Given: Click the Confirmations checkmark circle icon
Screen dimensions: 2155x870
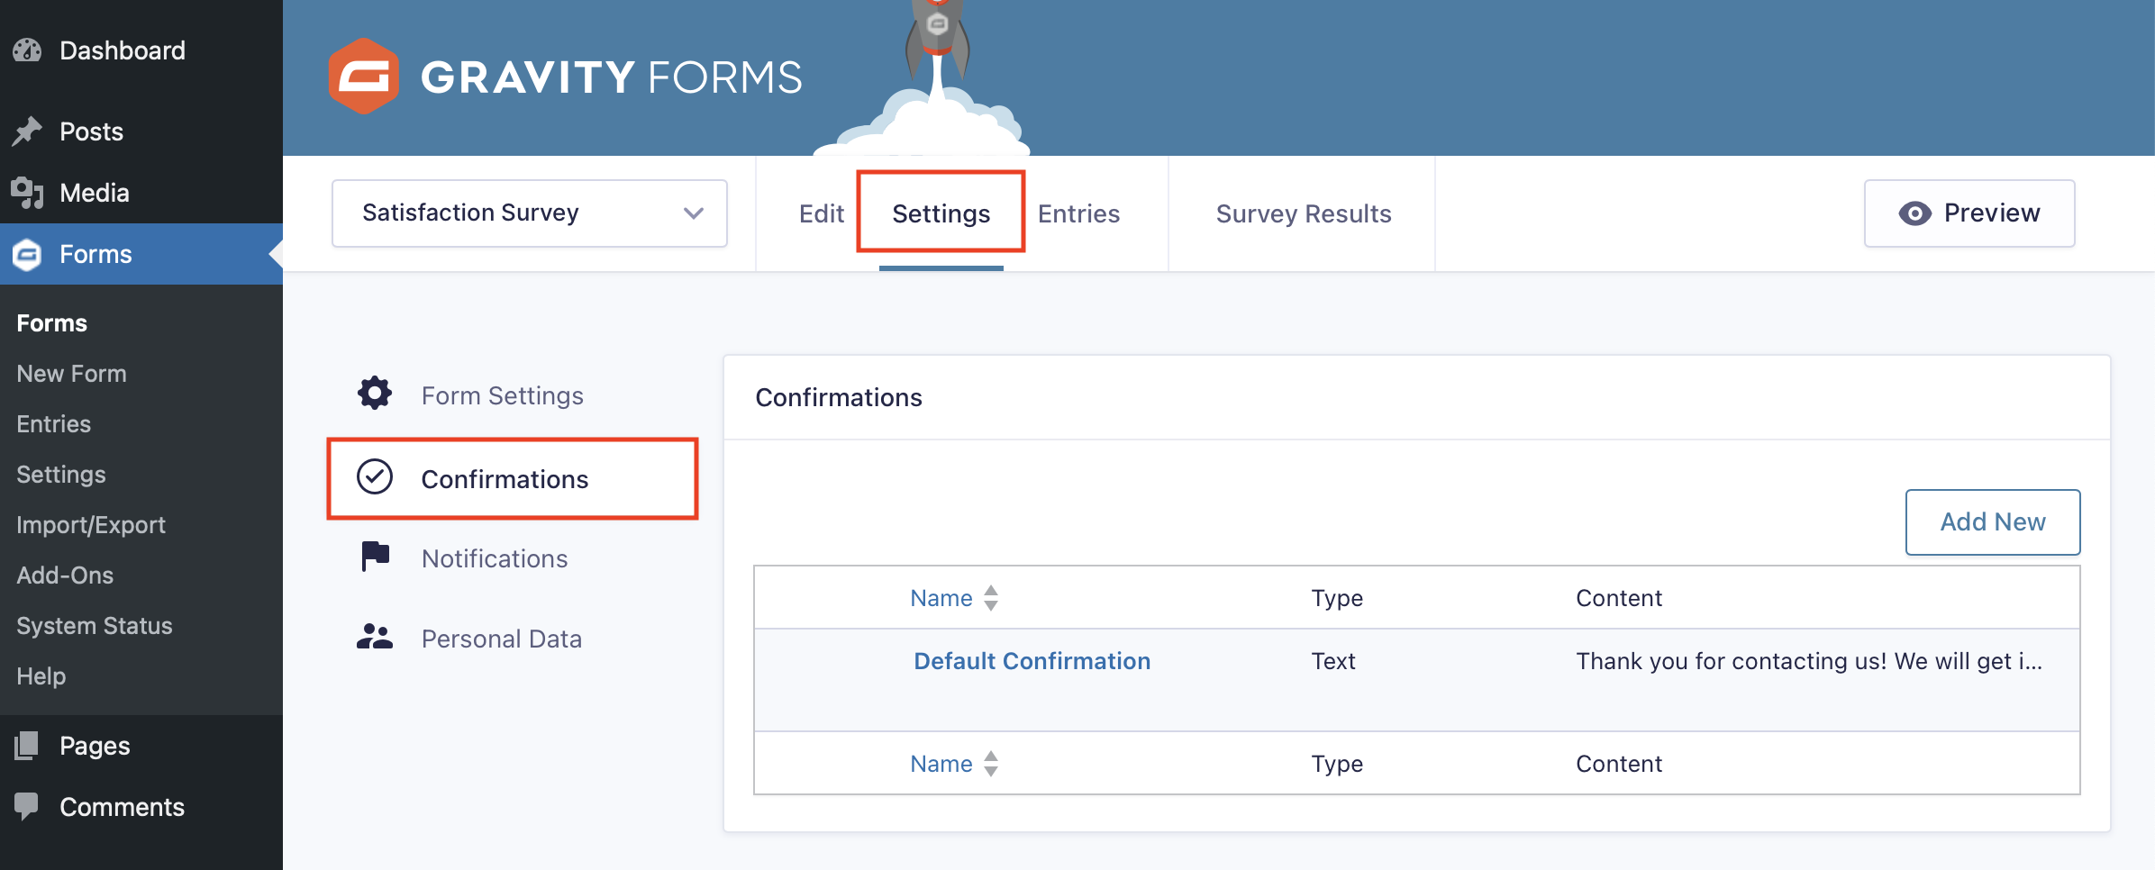Looking at the screenshot, I should tap(375, 477).
